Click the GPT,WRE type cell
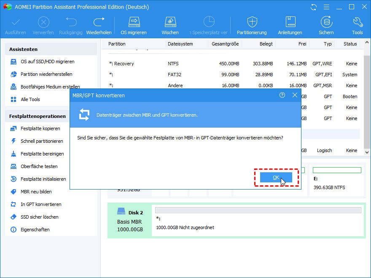371x278 pixels. click(322, 64)
